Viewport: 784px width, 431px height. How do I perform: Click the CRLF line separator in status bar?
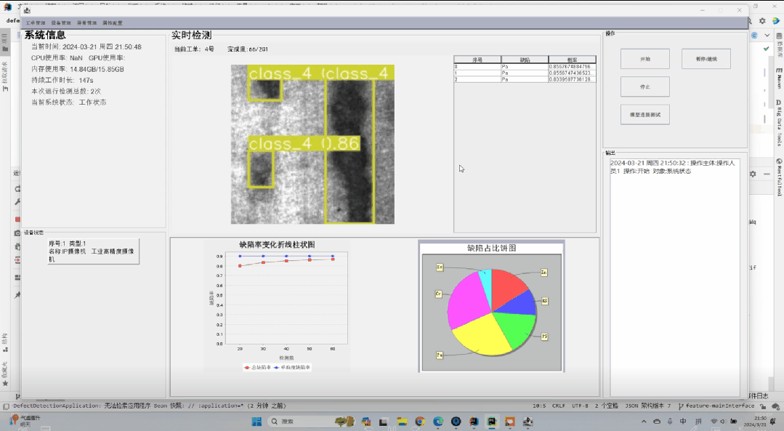(x=559, y=406)
